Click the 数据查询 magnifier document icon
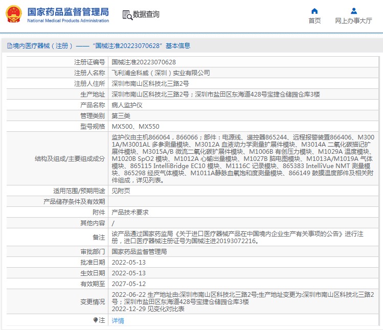Viewport: 383px width, 330px height. point(127,15)
